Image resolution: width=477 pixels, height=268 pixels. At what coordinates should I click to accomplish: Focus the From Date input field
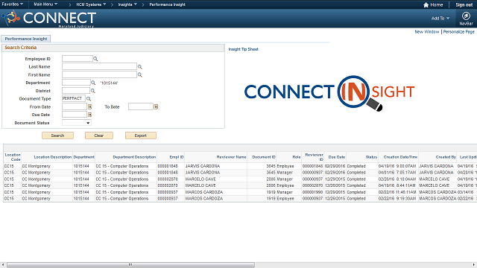[75, 106]
